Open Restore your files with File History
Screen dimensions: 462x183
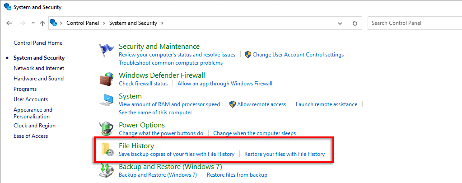(284, 154)
